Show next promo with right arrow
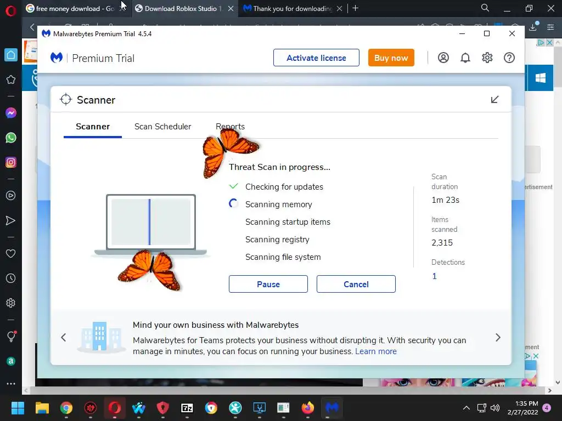562x421 pixels. (x=498, y=337)
